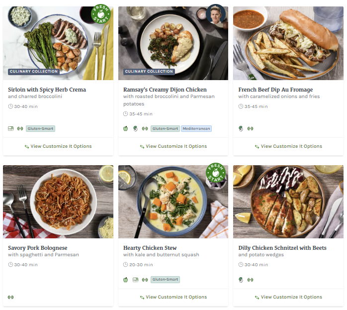Click the apple icon on Hearty Chicken Stew card
347x310 pixels.
click(126, 280)
